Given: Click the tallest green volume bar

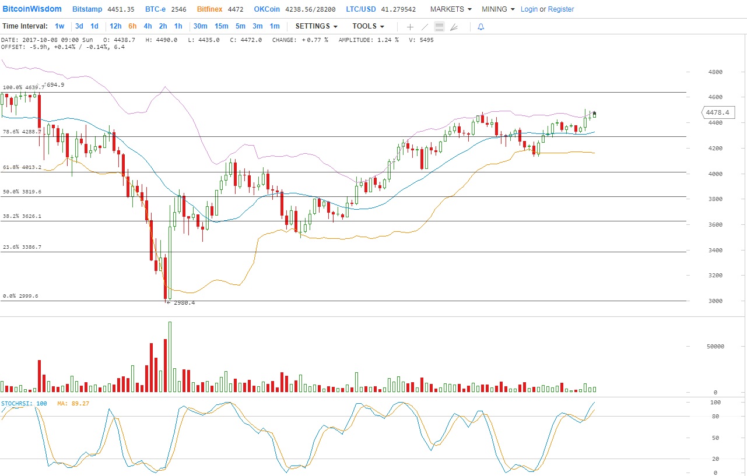Looking at the screenshot, I should [170, 357].
